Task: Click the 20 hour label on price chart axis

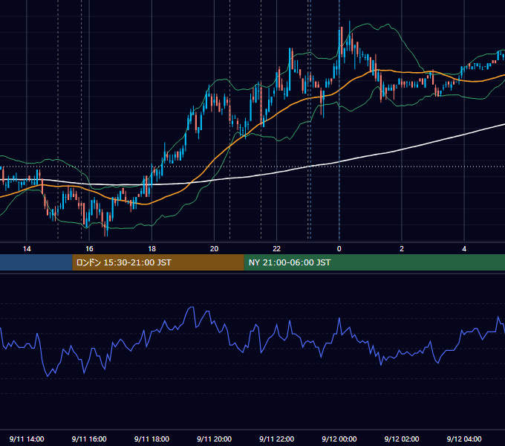Action: (x=214, y=249)
